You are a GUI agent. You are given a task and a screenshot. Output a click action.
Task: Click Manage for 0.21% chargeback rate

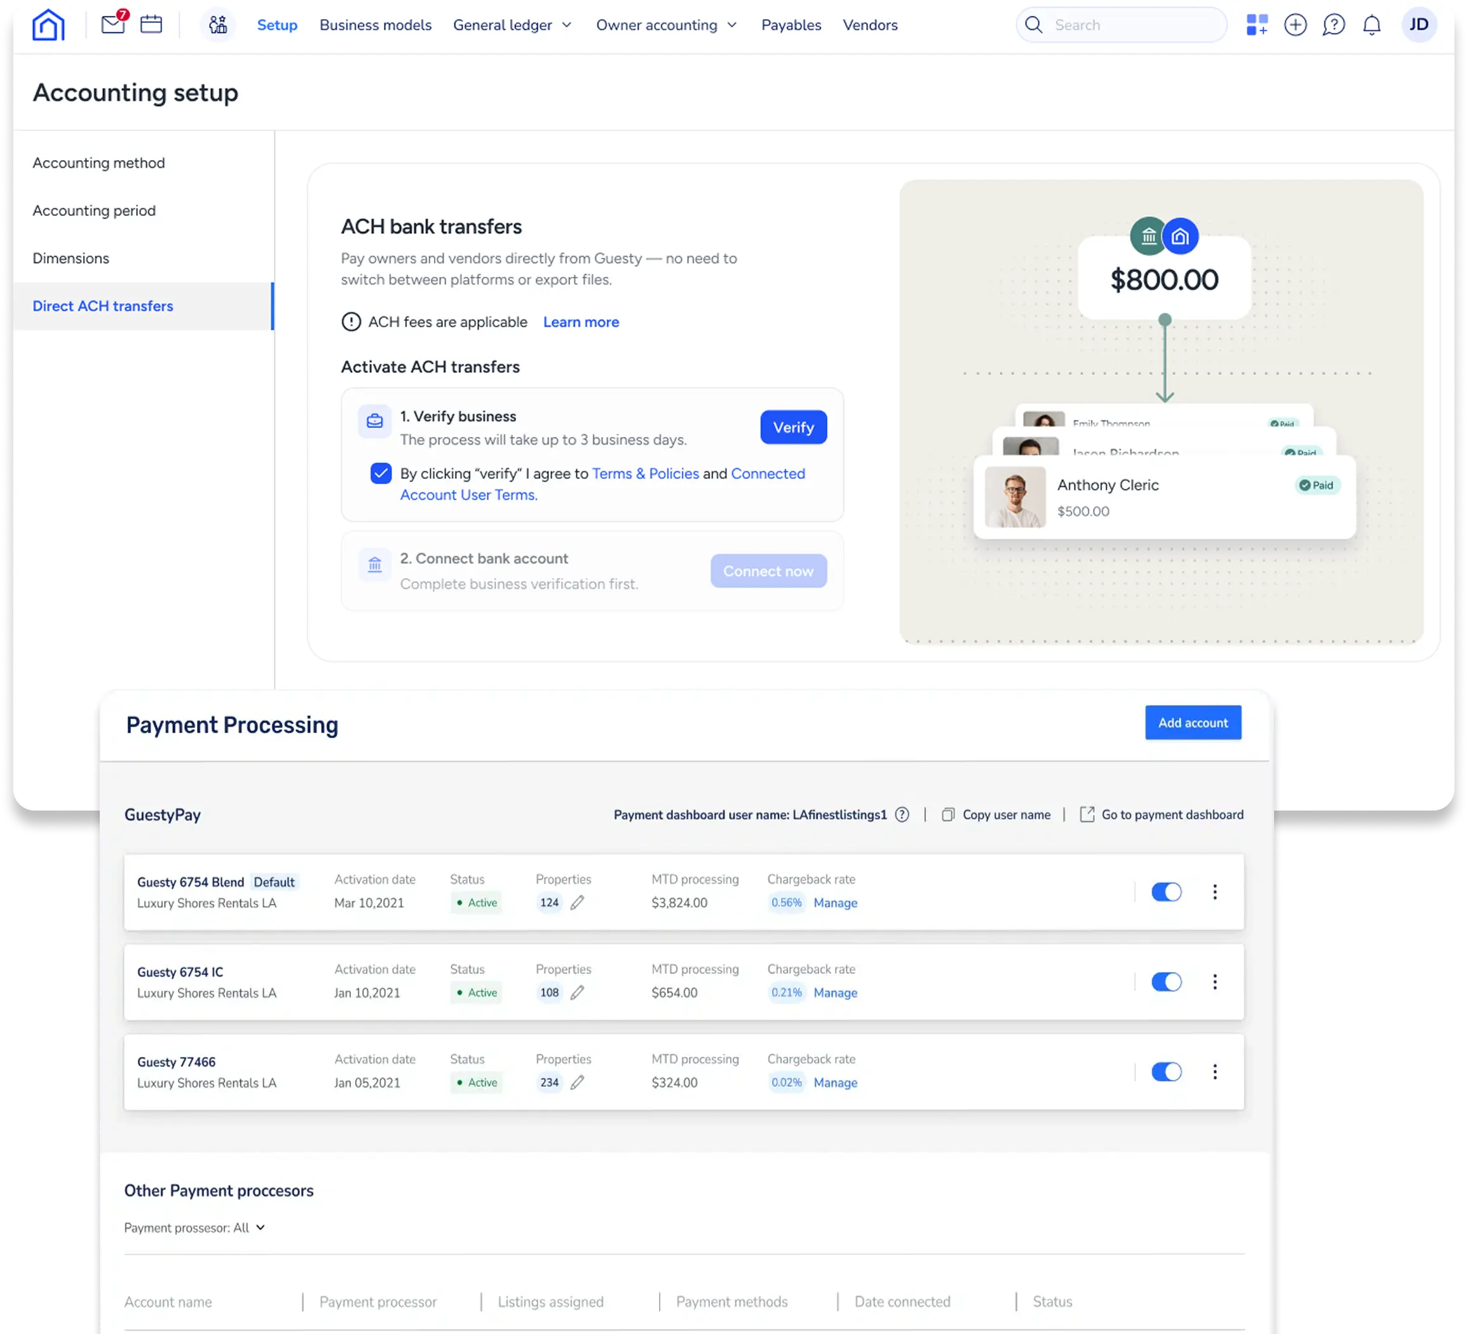pos(835,993)
